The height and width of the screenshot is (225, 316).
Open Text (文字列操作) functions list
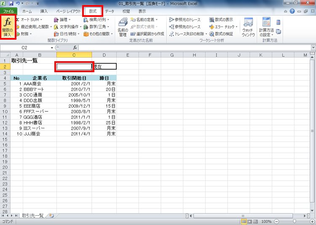pos(68,27)
